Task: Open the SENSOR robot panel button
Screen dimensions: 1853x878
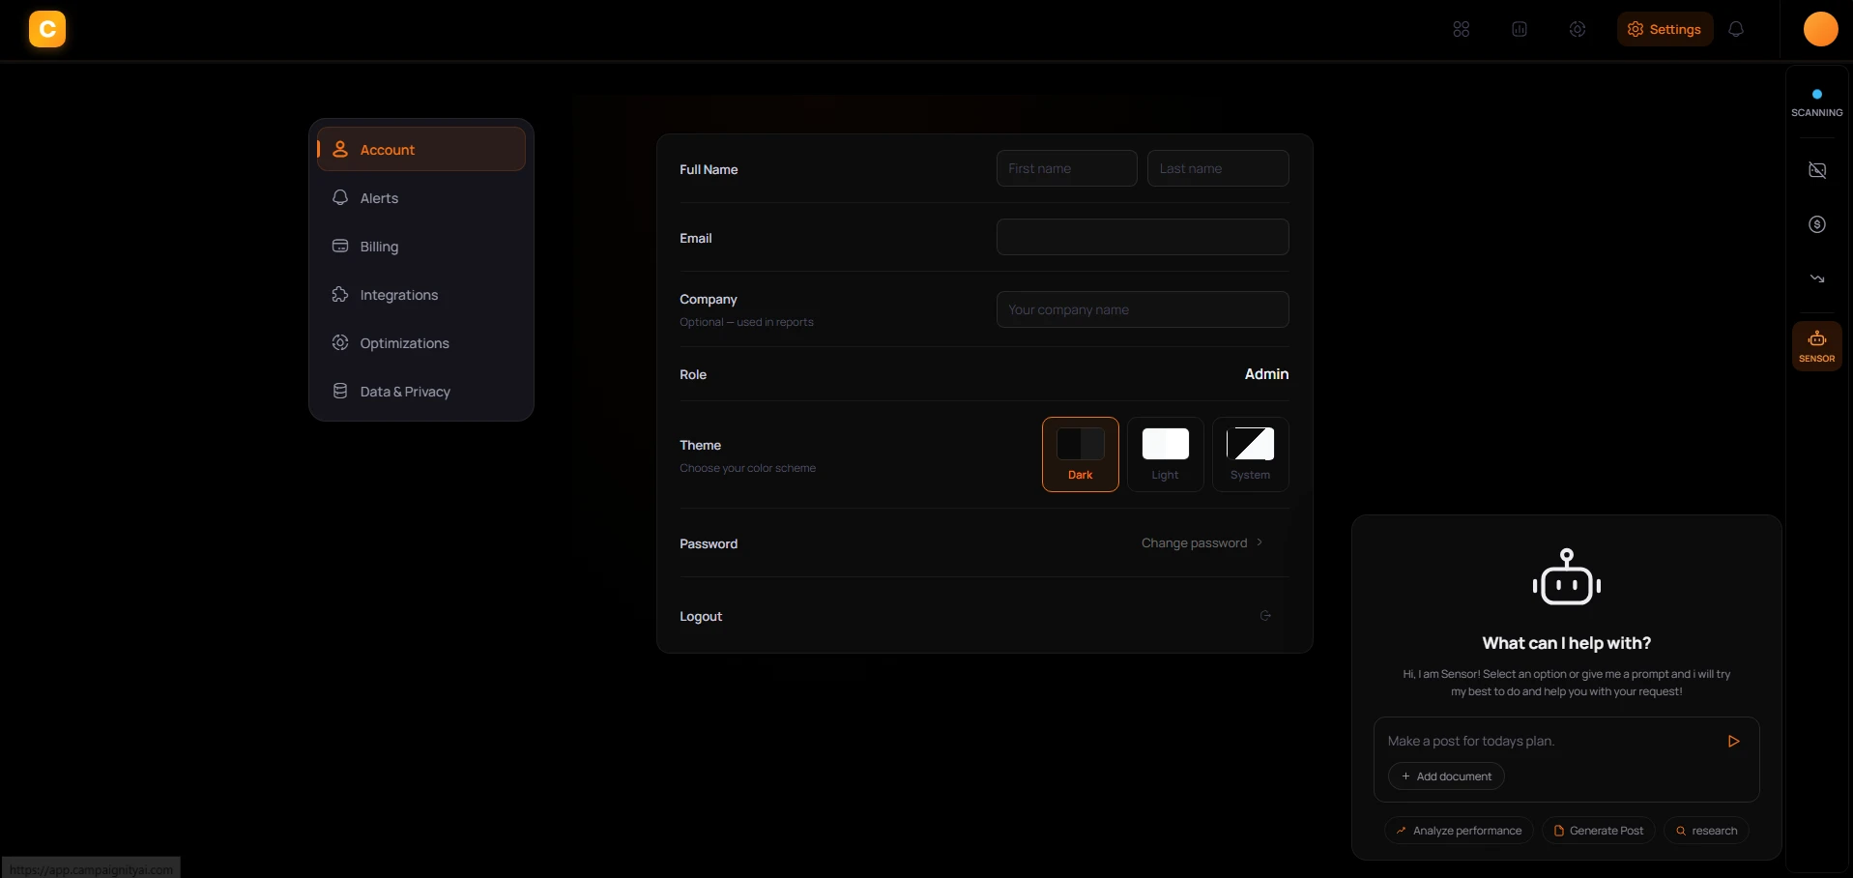Action: (x=1816, y=346)
